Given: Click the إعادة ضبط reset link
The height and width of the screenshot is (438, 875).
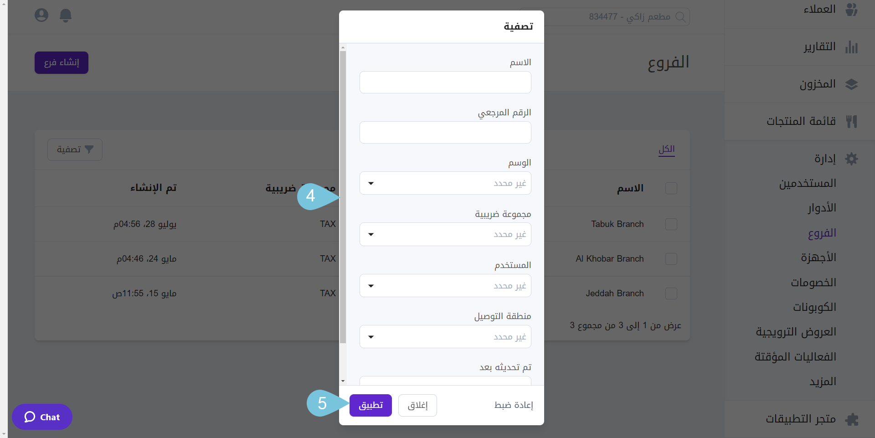Looking at the screenshot, I should coord(514,405).
